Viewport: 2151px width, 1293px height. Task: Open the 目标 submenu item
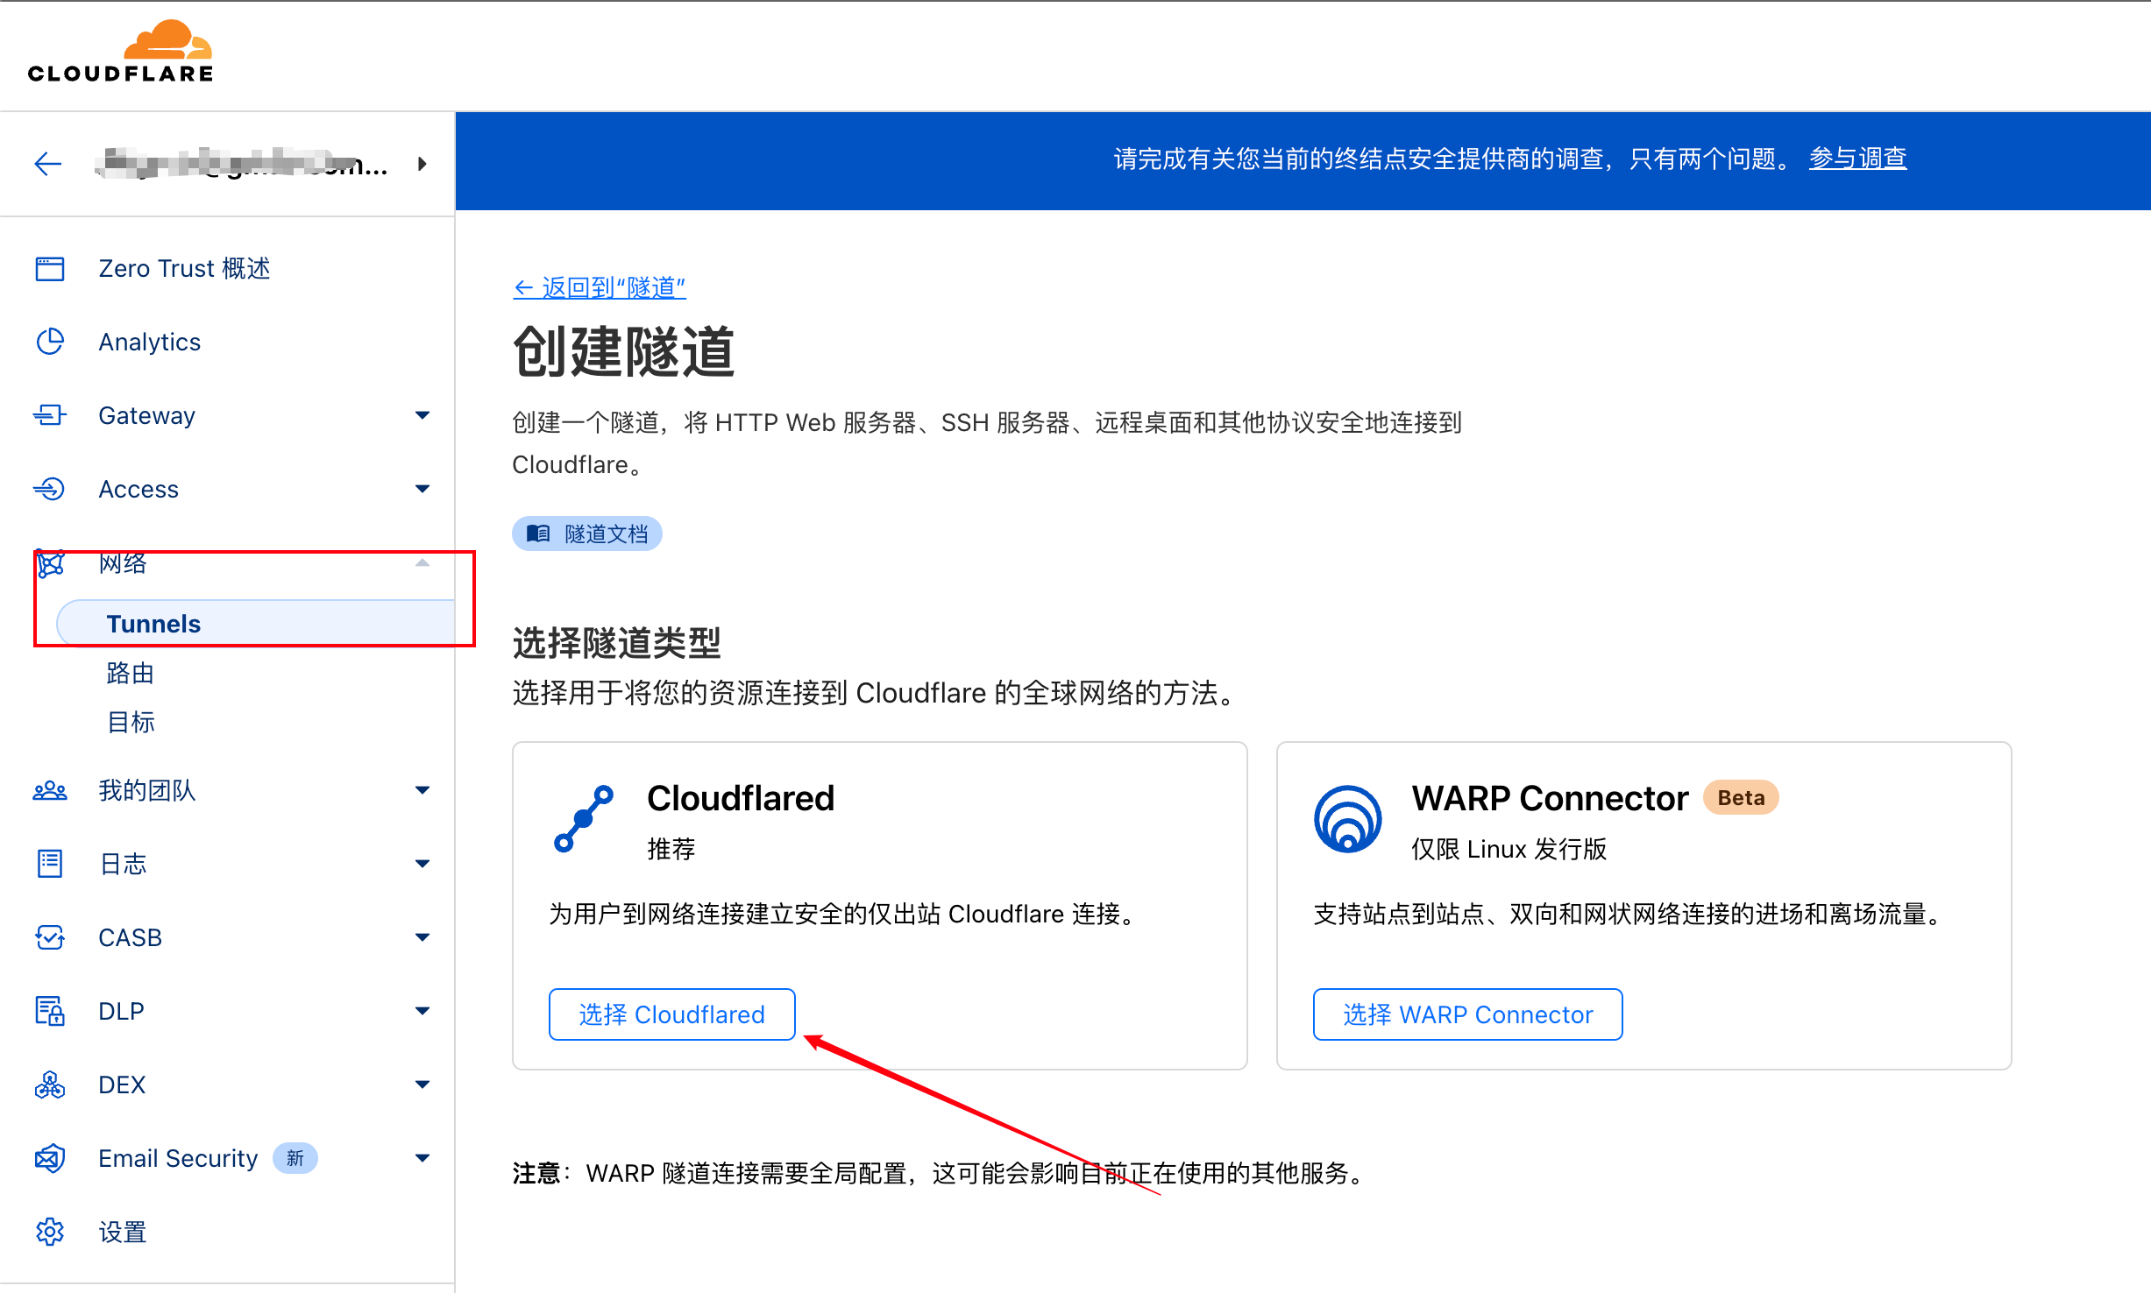(x=131, y=722)
